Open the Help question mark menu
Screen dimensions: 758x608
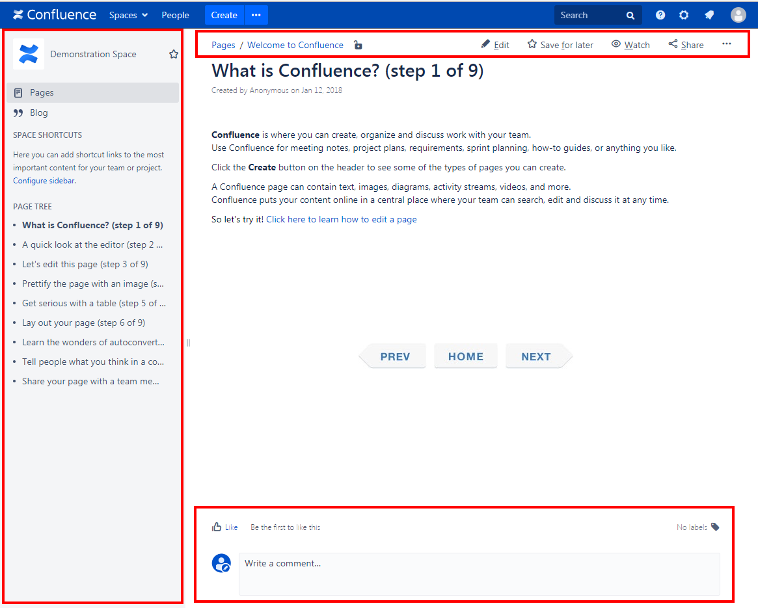(x=660, y=15)
